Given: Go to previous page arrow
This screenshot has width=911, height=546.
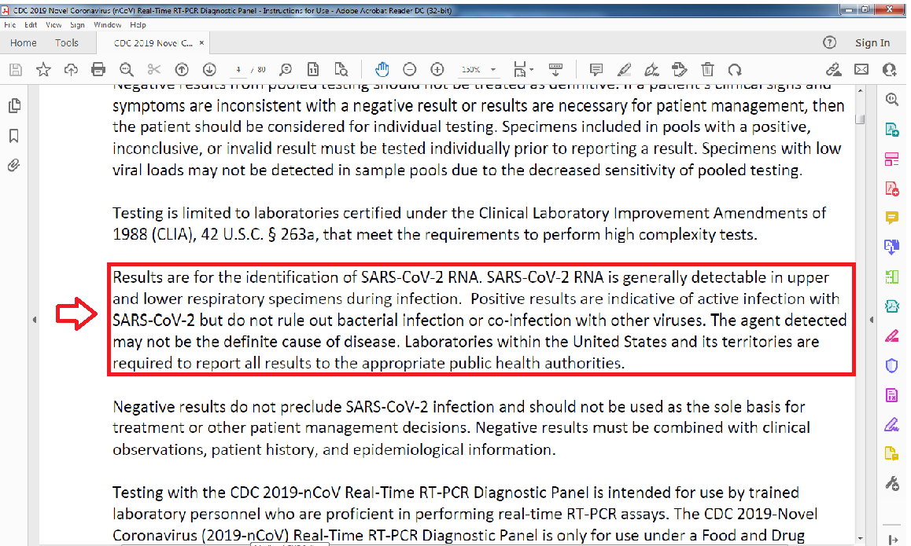Looking at the screenshot, I should pos(182,70).
